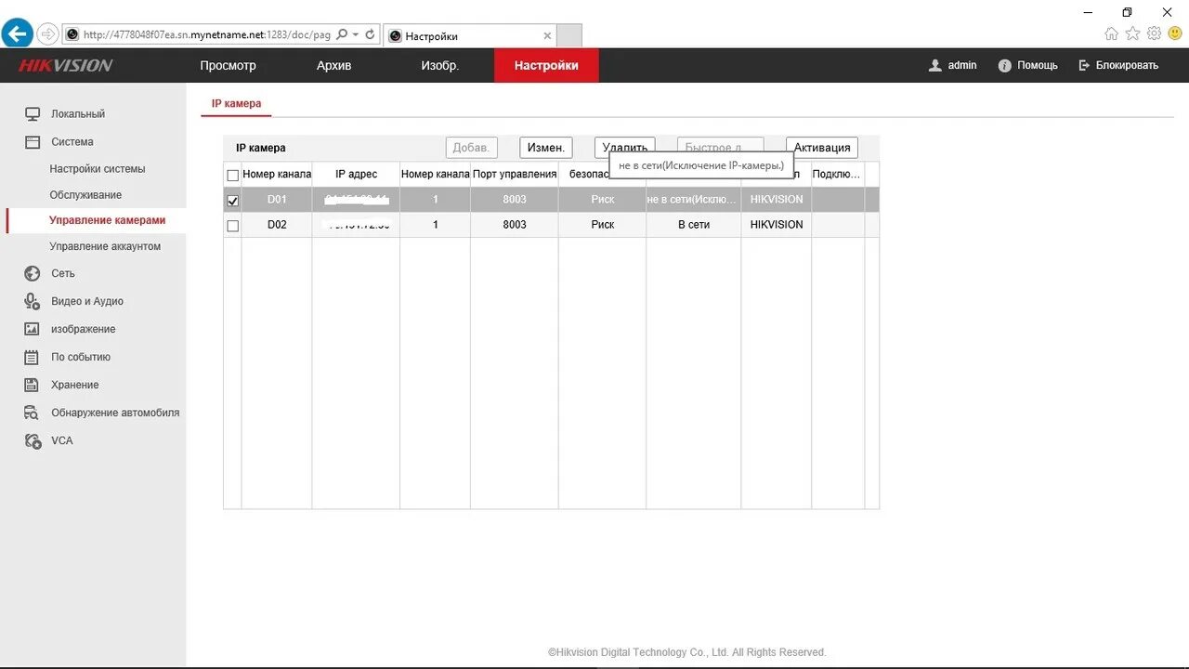Open the Просмотр menu
This screenshot has width=1189, height=669.
pos(228,65)
